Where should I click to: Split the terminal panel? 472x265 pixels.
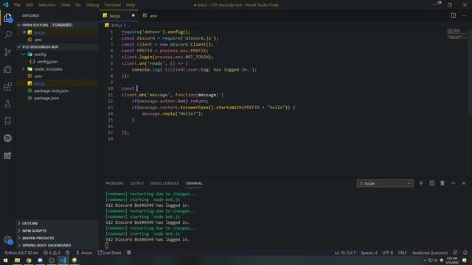point(431,183)
